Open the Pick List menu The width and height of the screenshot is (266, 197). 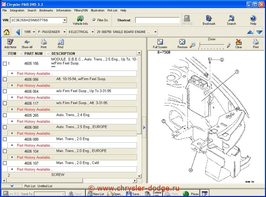[112, 10]
